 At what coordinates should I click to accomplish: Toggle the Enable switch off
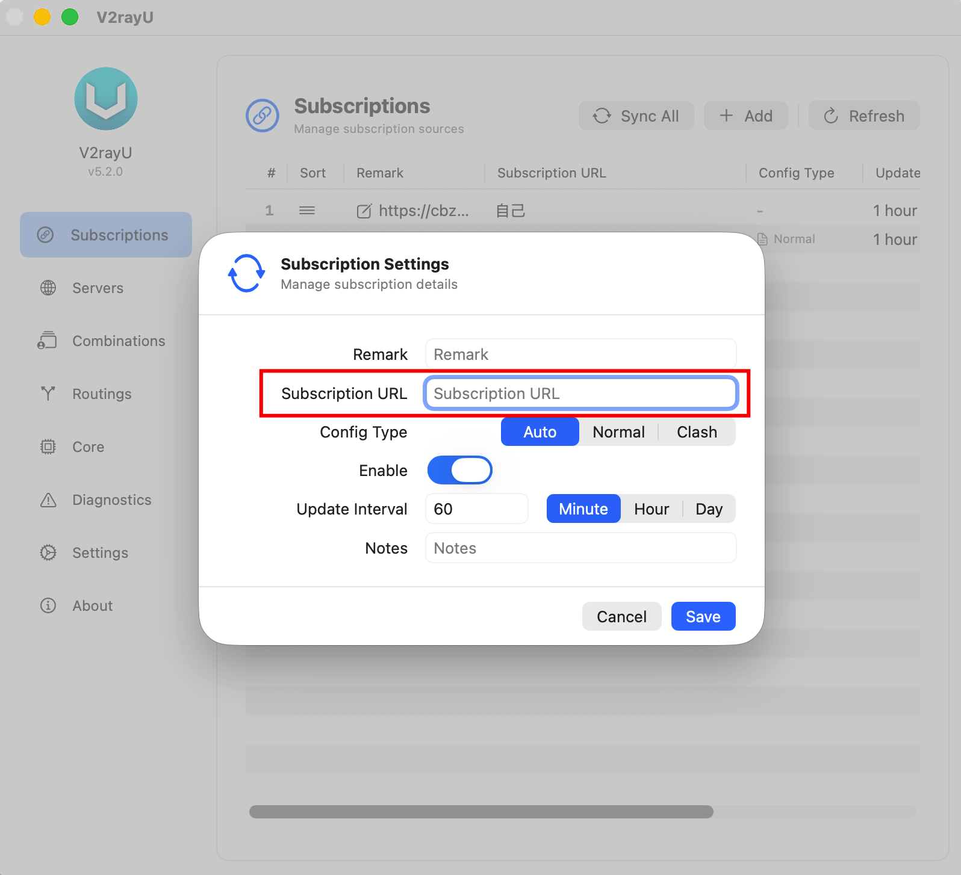click(x=460, y=470)
